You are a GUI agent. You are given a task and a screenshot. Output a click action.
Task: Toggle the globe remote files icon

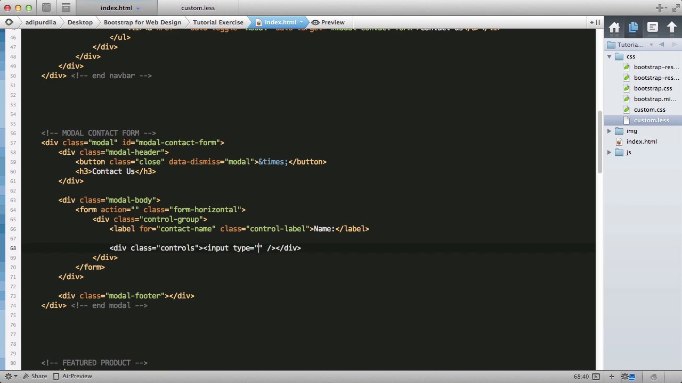pyautogui.click(x=654, y=377)
